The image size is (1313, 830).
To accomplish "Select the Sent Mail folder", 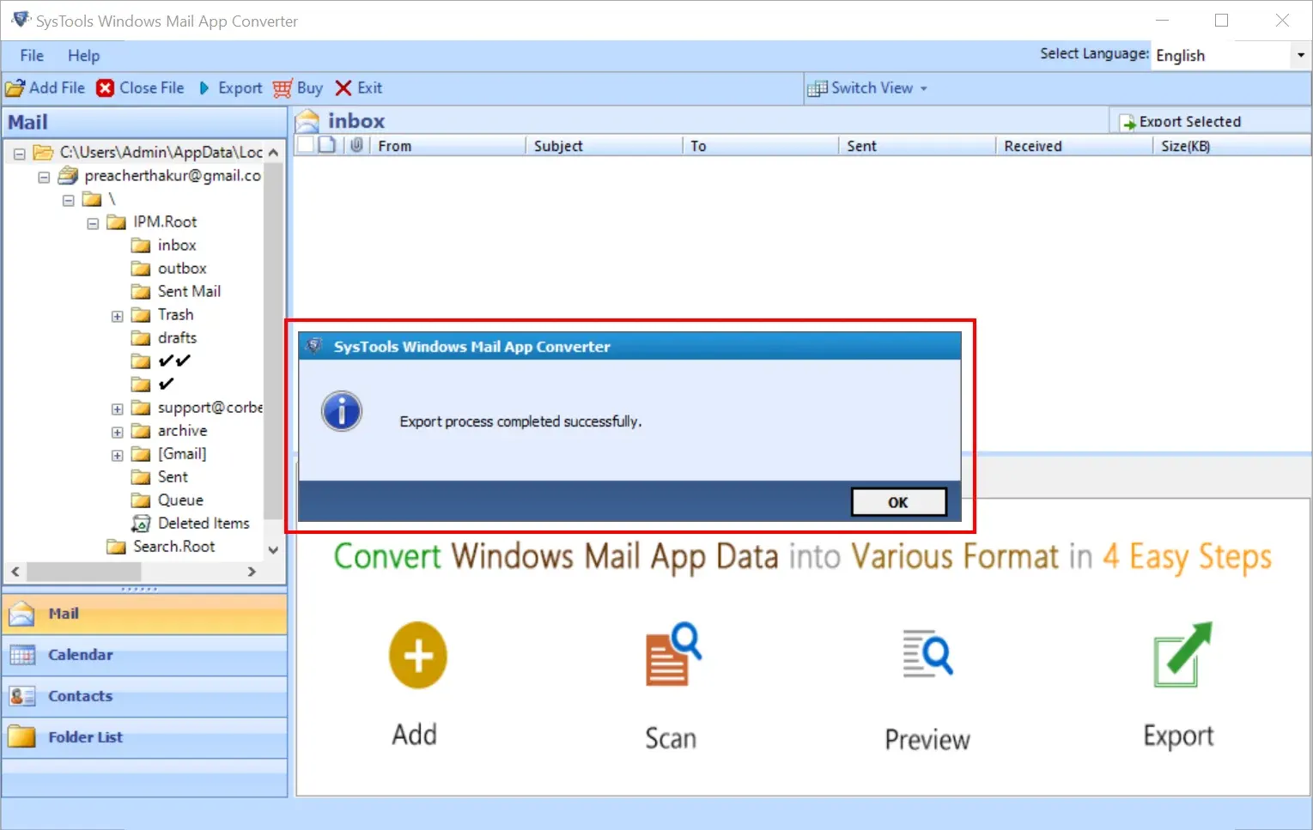I will (189, 291).
